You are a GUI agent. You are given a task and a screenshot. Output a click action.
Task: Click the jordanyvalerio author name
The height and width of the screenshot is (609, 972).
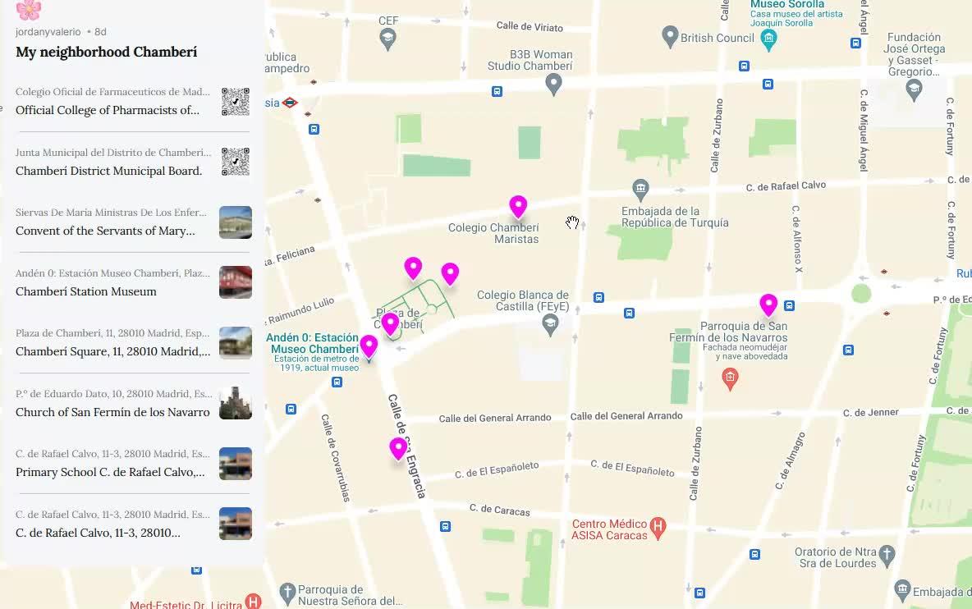(x=48, y=31)
